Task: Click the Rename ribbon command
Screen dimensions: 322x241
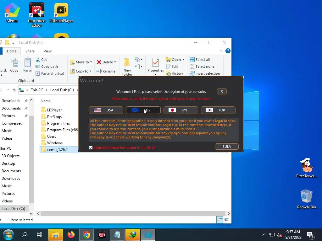Action: (x=106, y=71)
